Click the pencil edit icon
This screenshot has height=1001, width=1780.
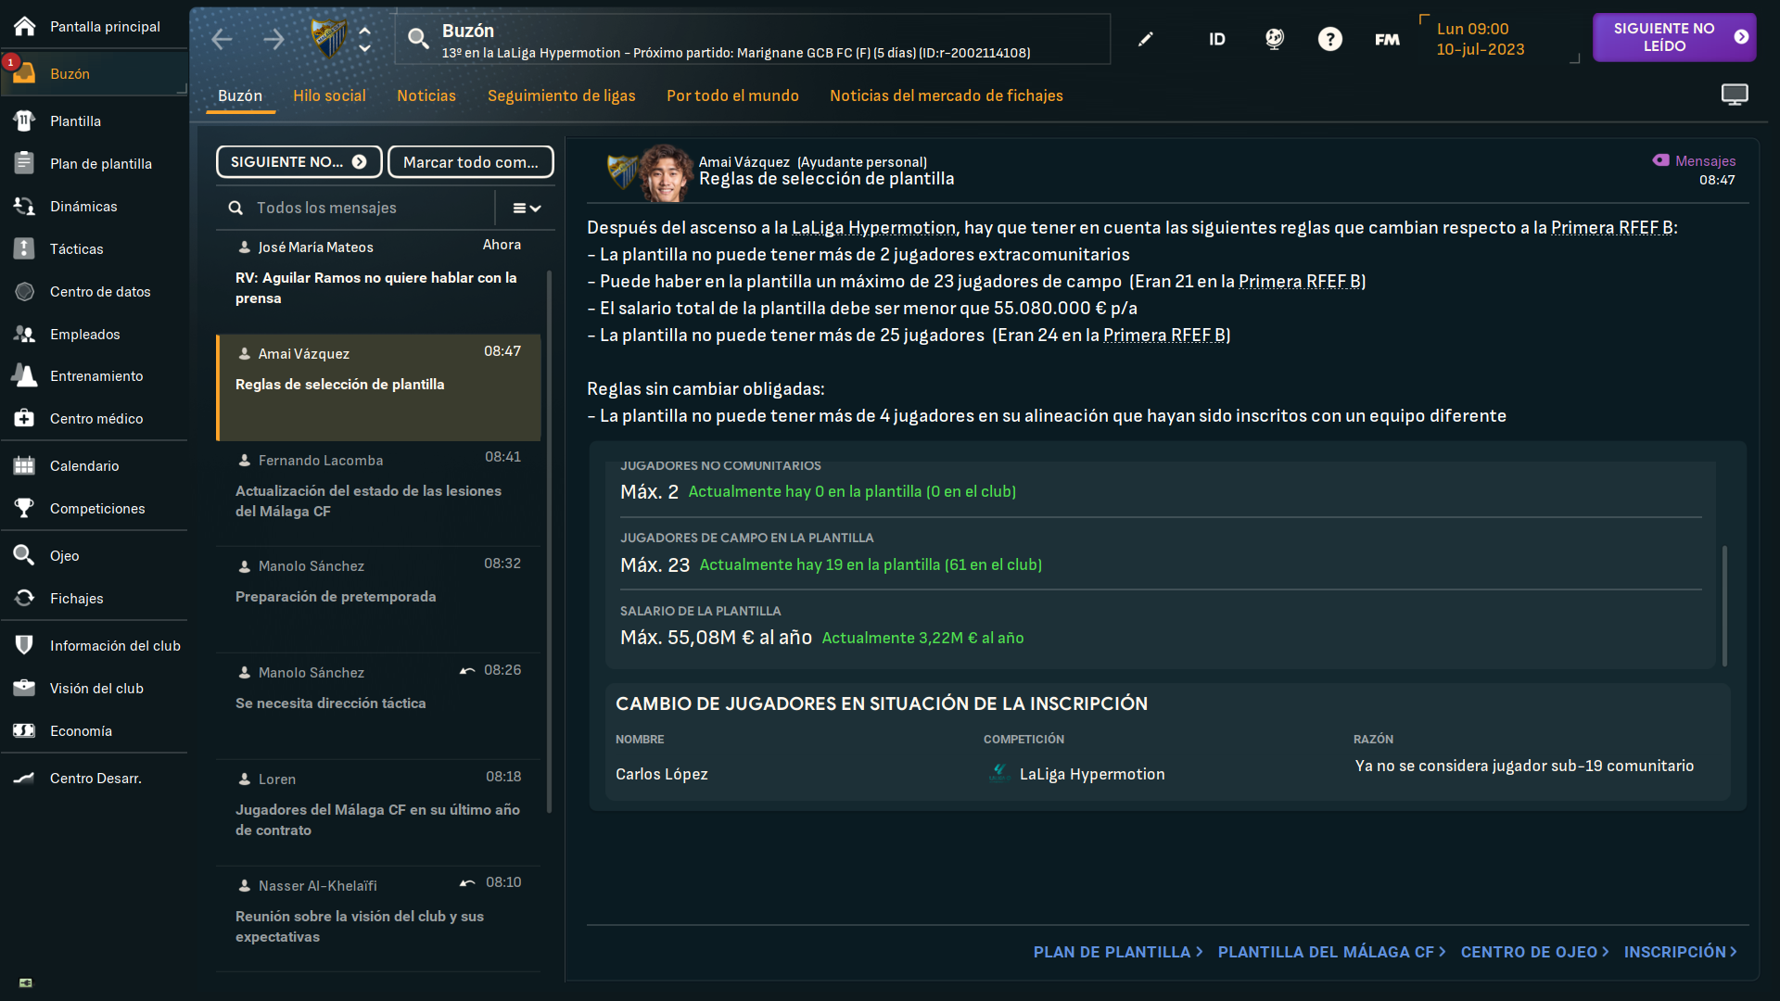(x=1146, y=39)
